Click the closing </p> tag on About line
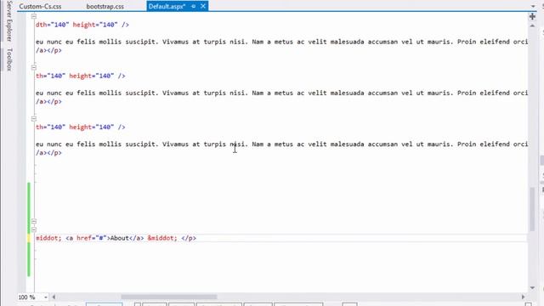 (189, 238)
